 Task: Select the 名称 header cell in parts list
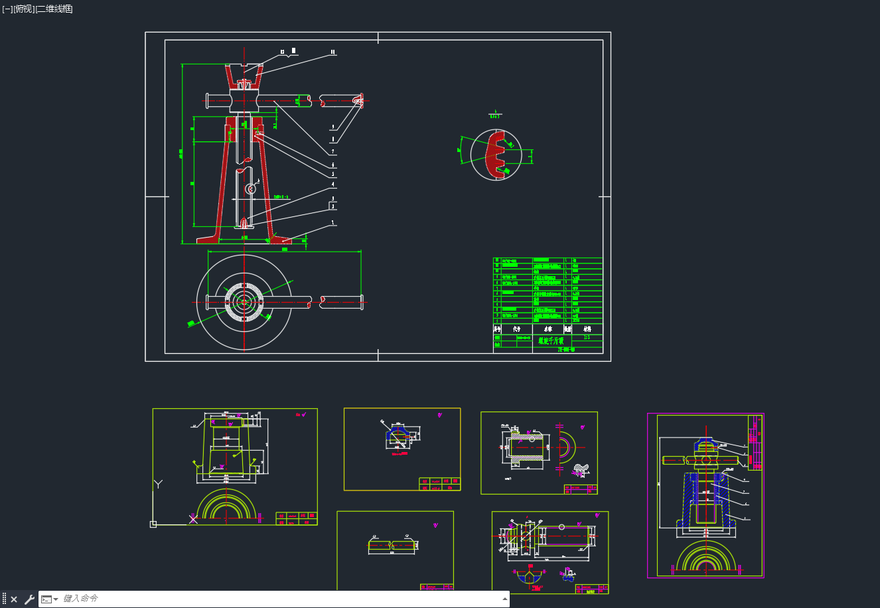tap(548, 329)
